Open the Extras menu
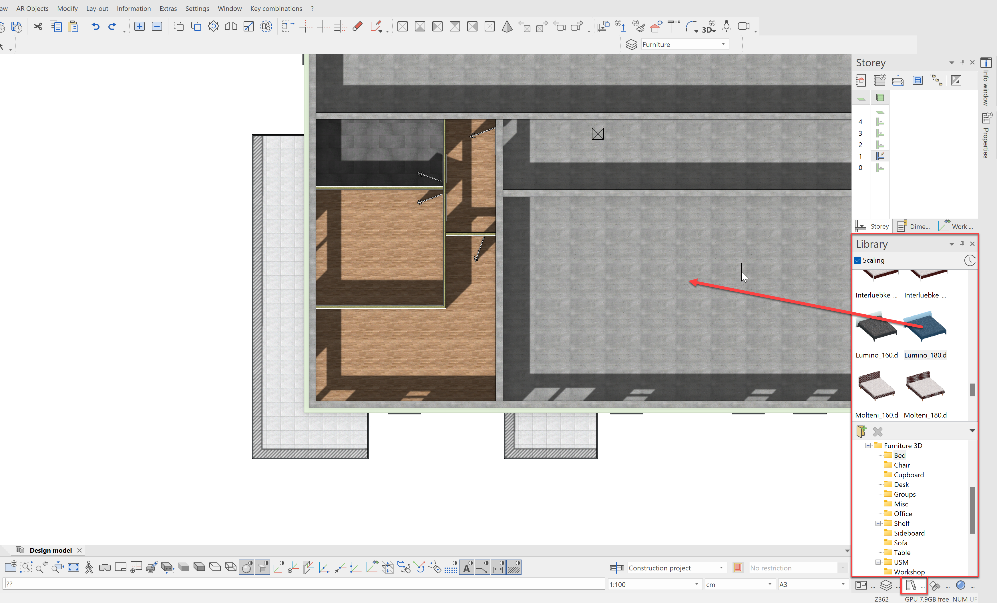 point(168,9)
